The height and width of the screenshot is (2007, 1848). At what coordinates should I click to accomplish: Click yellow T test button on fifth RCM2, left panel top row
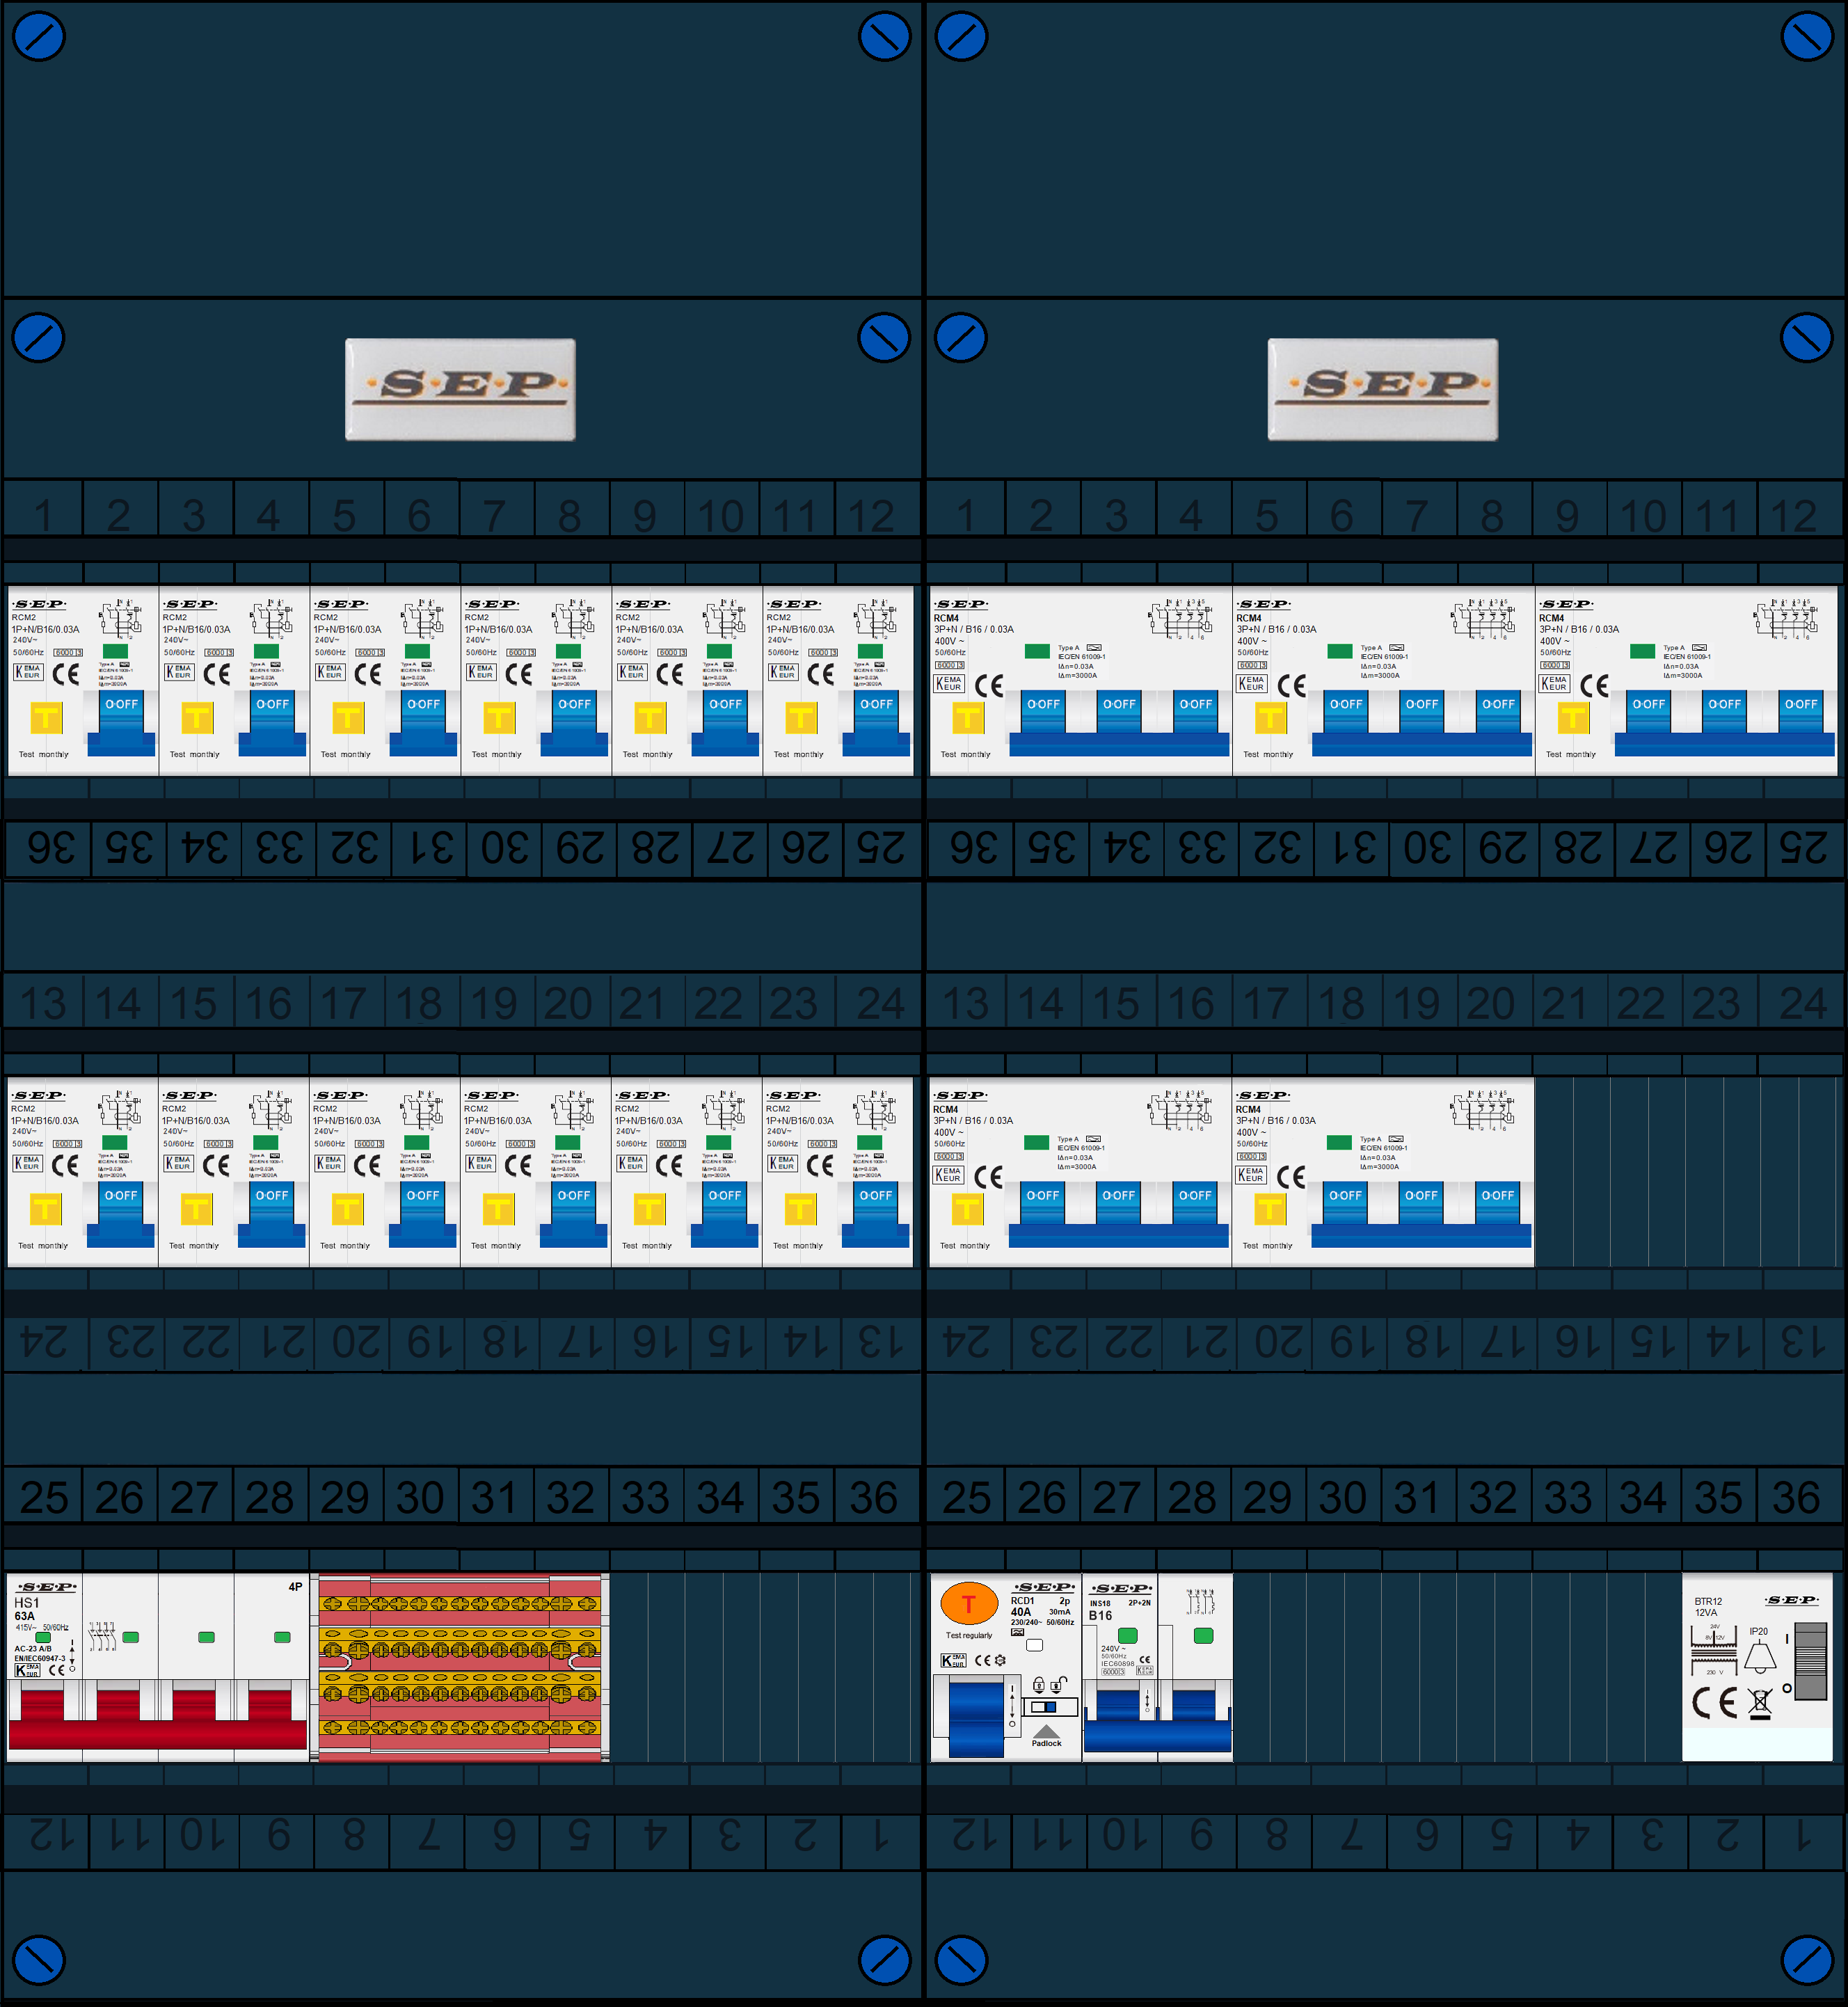tap(650, 718)
